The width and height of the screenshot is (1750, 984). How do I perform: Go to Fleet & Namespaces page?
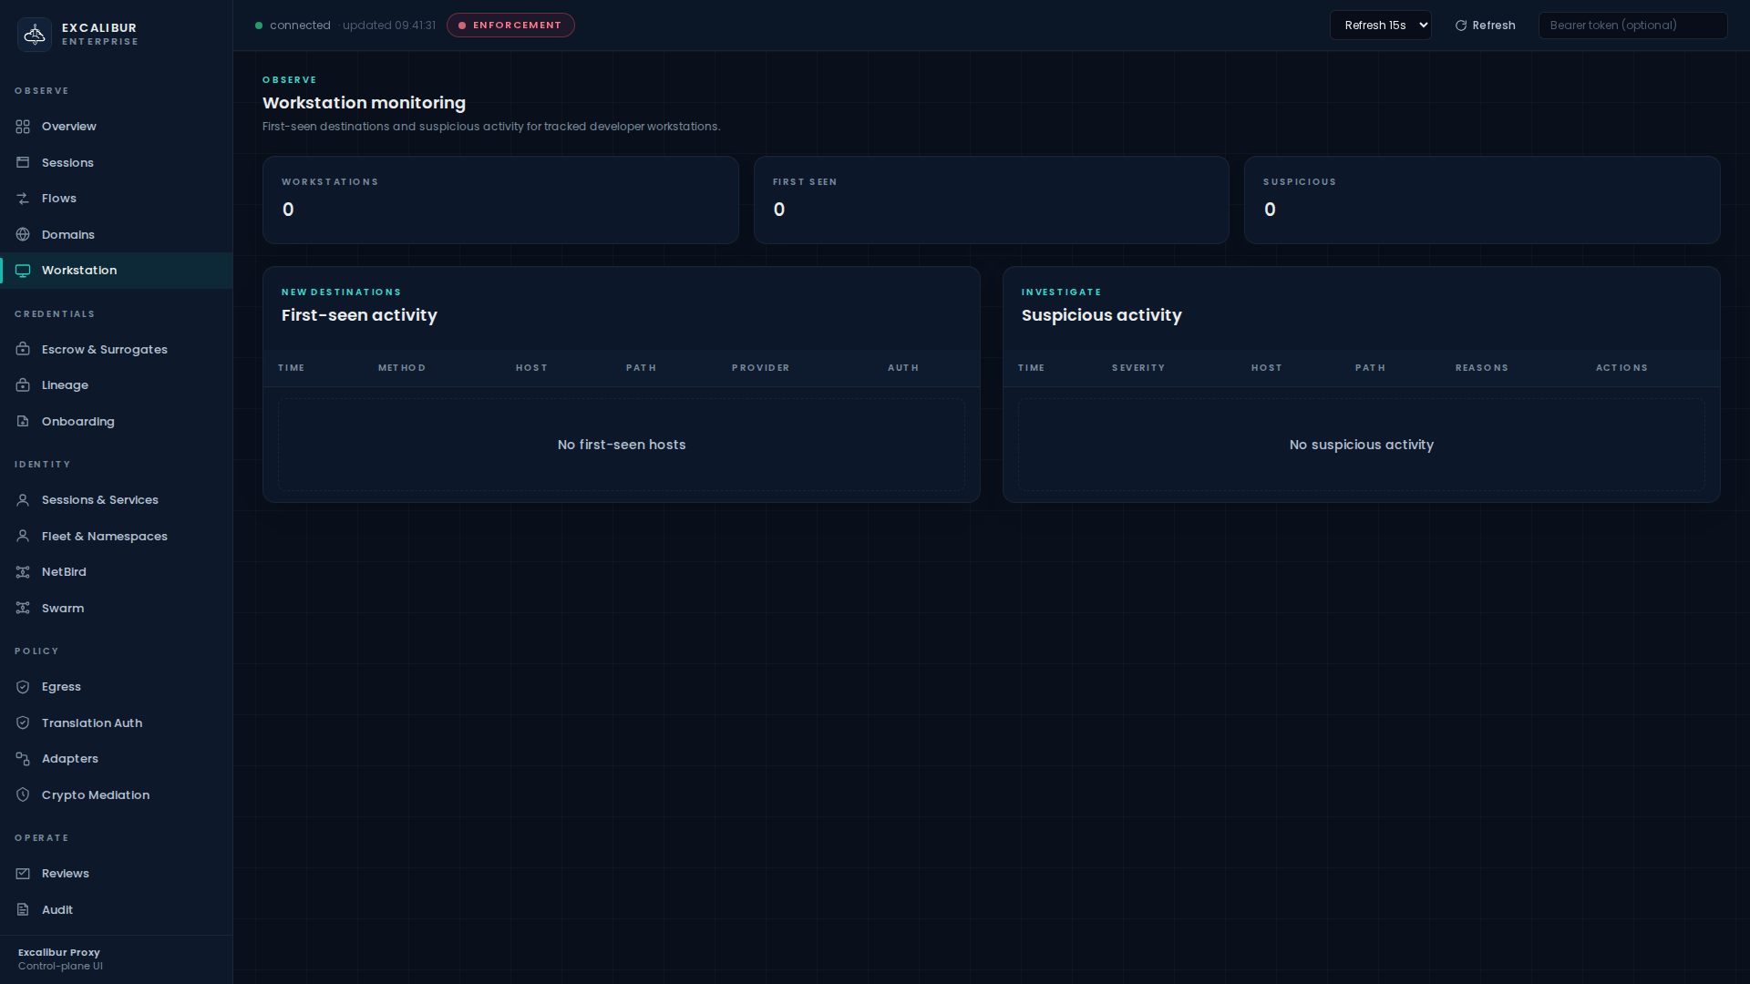tap(104, 537)
